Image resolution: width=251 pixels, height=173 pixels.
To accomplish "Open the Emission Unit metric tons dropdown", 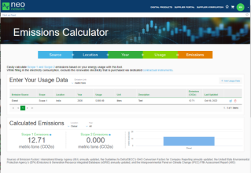I will click(79, 83).
